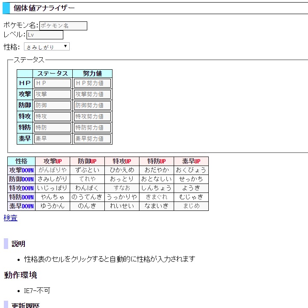
Task: Click the 素早努力値 input field
Action: (x=92, y=139)
